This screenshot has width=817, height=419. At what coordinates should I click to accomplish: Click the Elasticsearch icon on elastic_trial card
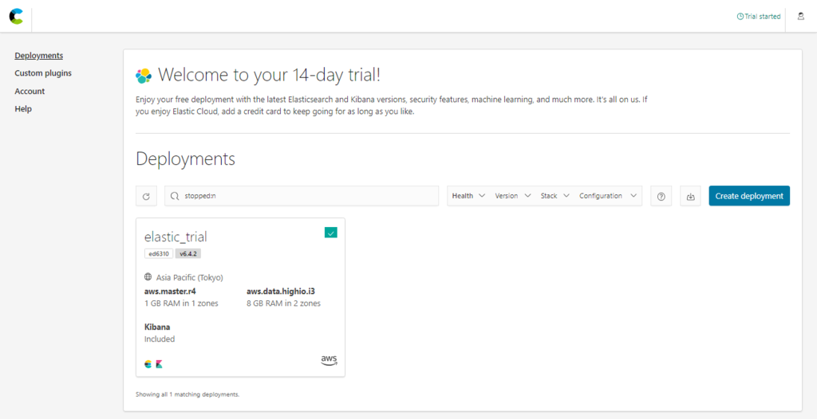148,364
